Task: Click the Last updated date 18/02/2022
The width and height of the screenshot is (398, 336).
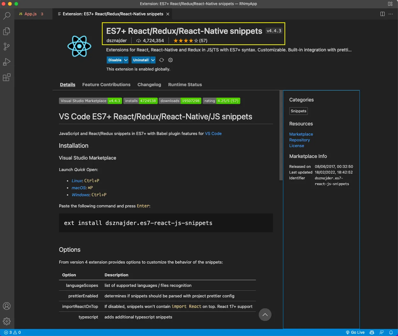Action: click(x=334, y=172)
